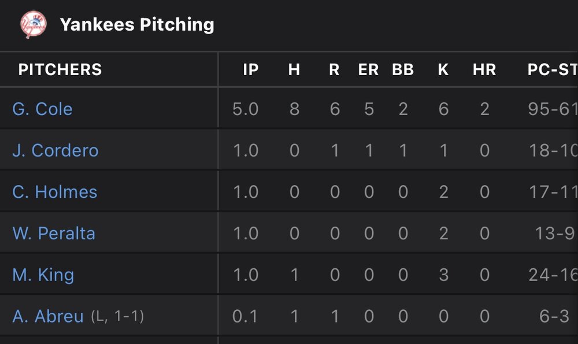The width and height of the screenshot is (578, 344).
Task: Click the K column header
Action: pos(443,70)
